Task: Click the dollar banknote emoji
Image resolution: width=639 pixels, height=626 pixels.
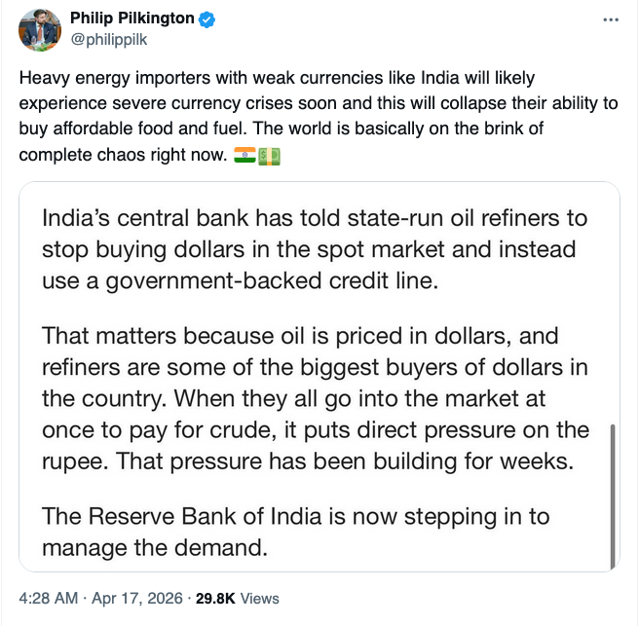Action: pyautogui.click(x=269, y=156)
